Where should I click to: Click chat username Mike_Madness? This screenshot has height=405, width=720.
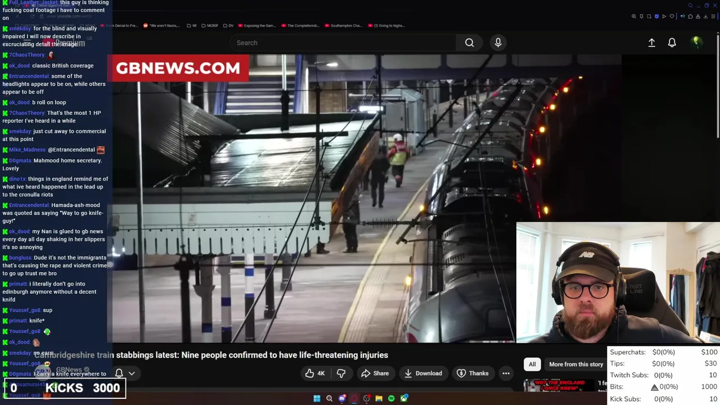tap(27, 150)
